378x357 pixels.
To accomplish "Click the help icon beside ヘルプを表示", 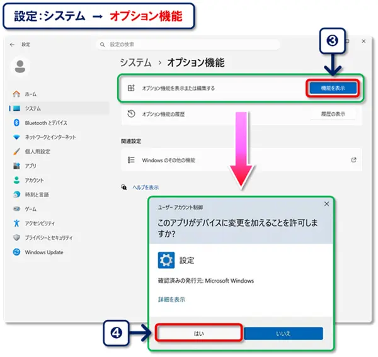I will coord(124,187).
